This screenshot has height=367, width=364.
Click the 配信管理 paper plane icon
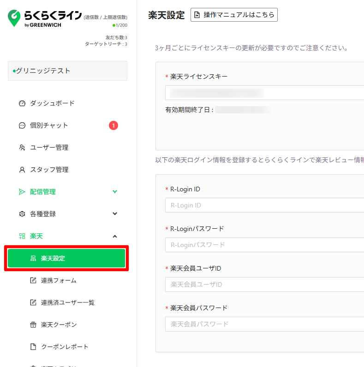coord(22,192)
